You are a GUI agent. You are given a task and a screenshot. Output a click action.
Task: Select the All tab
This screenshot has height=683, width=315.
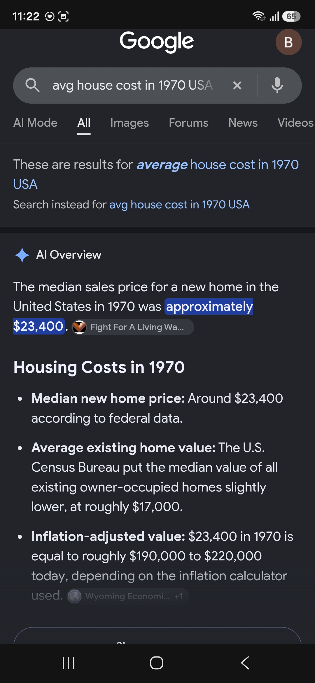84,123
